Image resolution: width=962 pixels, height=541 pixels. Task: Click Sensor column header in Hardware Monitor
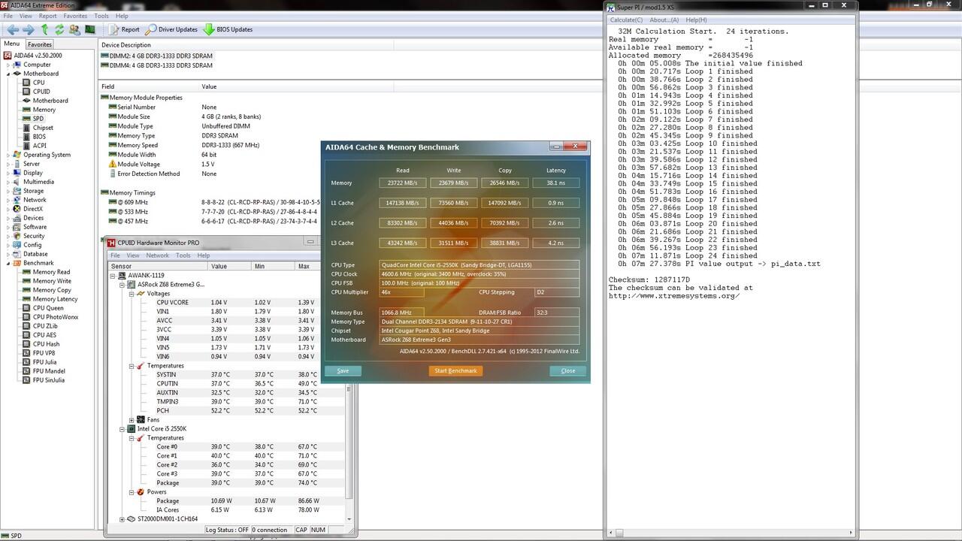158,266
